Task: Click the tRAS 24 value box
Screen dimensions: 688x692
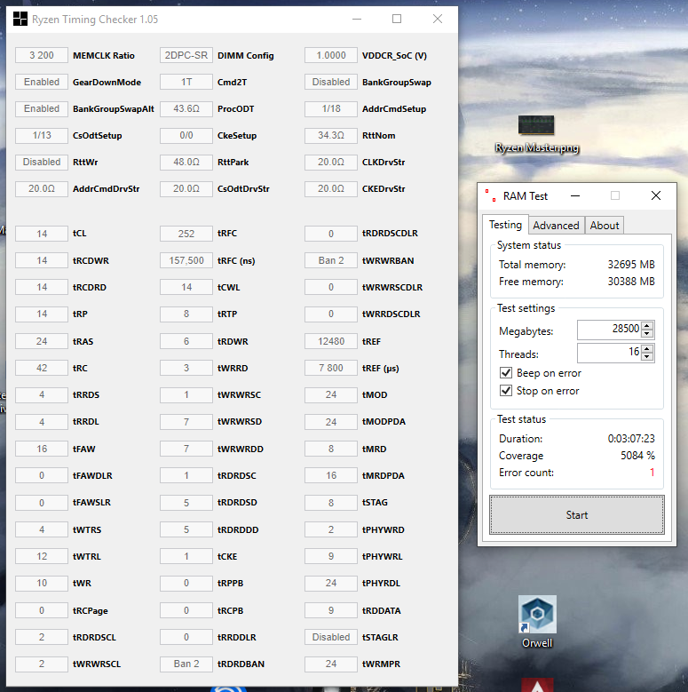Action: pos(42,341)
